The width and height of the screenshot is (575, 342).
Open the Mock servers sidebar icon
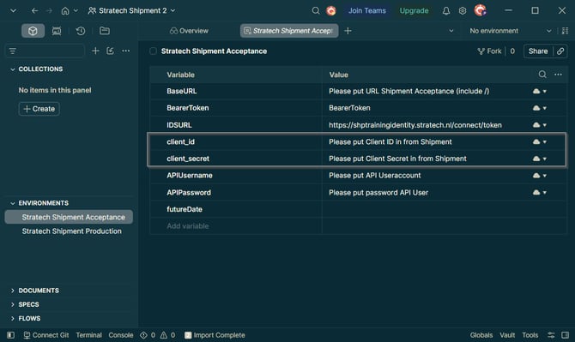point(57,31)
